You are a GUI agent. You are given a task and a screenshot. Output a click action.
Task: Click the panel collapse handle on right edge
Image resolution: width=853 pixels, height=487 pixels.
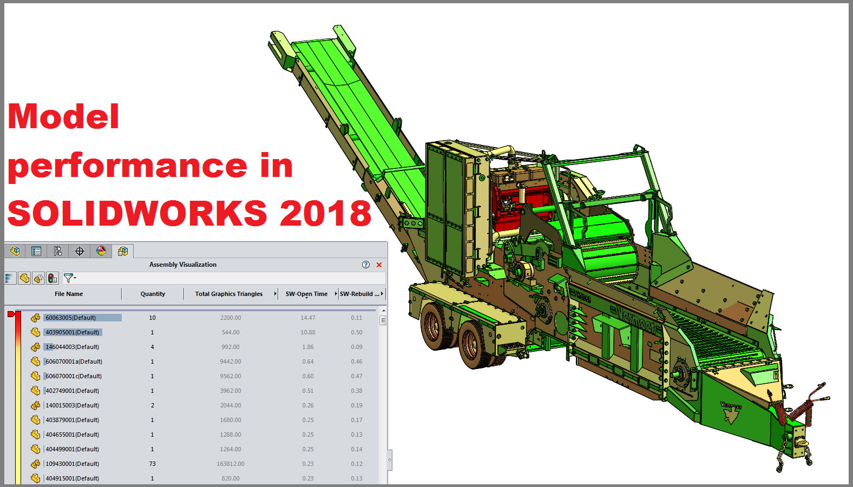pyautogui.click(x=390, y=460)
